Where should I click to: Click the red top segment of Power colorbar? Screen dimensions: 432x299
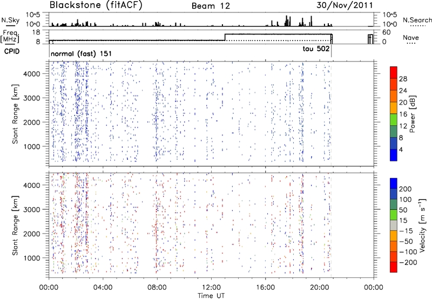tap(394, 73)
